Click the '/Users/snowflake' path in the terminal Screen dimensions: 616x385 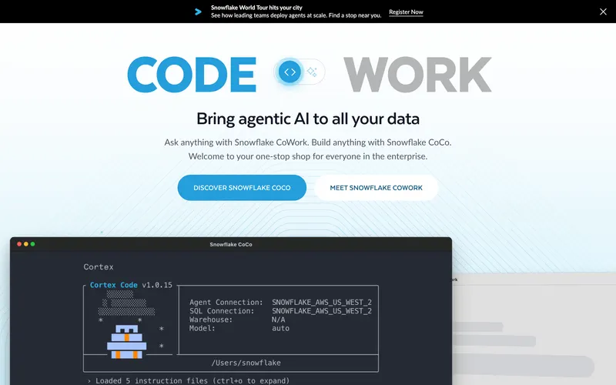(246, 363)
